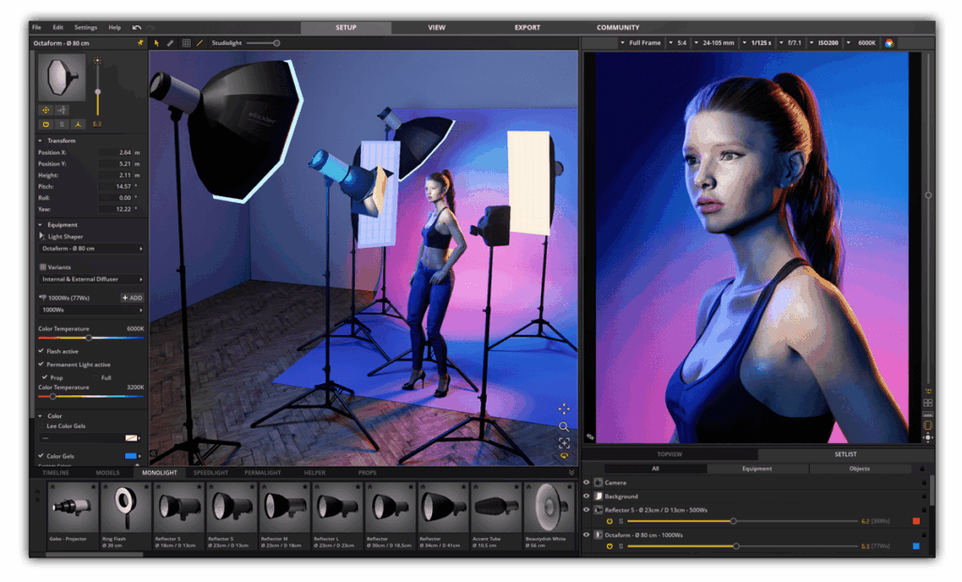
Task: Open the Settings menu
Action: [x=86, y=26]
